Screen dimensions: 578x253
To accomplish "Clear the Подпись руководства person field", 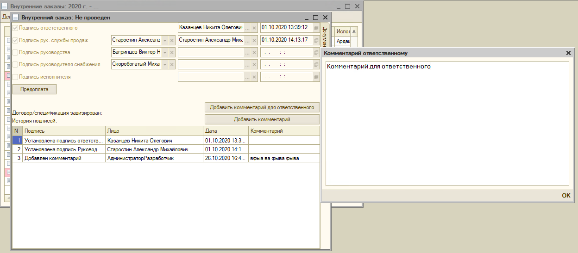I will (x=254, y=52).
